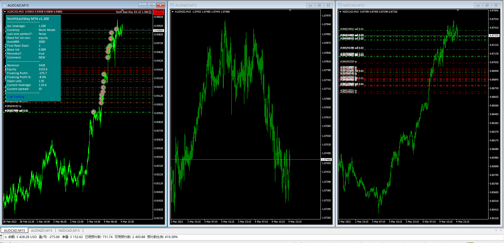Screen dimensions: 504x243
Task: Click the 余额: 3 428.28 USD balance text
Action: [22, 237]
